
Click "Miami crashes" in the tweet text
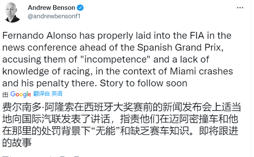click(201, 71)
